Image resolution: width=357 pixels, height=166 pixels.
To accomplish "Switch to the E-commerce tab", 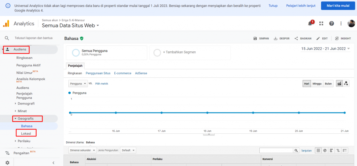I will (122, 73).
